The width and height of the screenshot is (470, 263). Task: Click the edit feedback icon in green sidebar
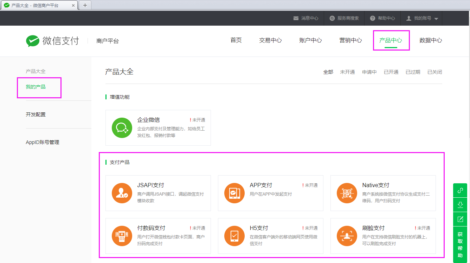(460, 219)
